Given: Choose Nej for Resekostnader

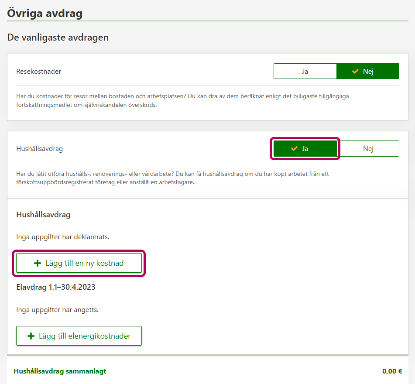Looking at the screenshot, I should (x=368, y=72).
